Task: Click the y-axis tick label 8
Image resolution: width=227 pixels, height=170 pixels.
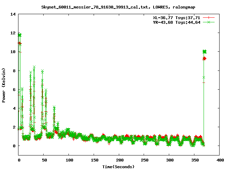Action: point(14,71)
